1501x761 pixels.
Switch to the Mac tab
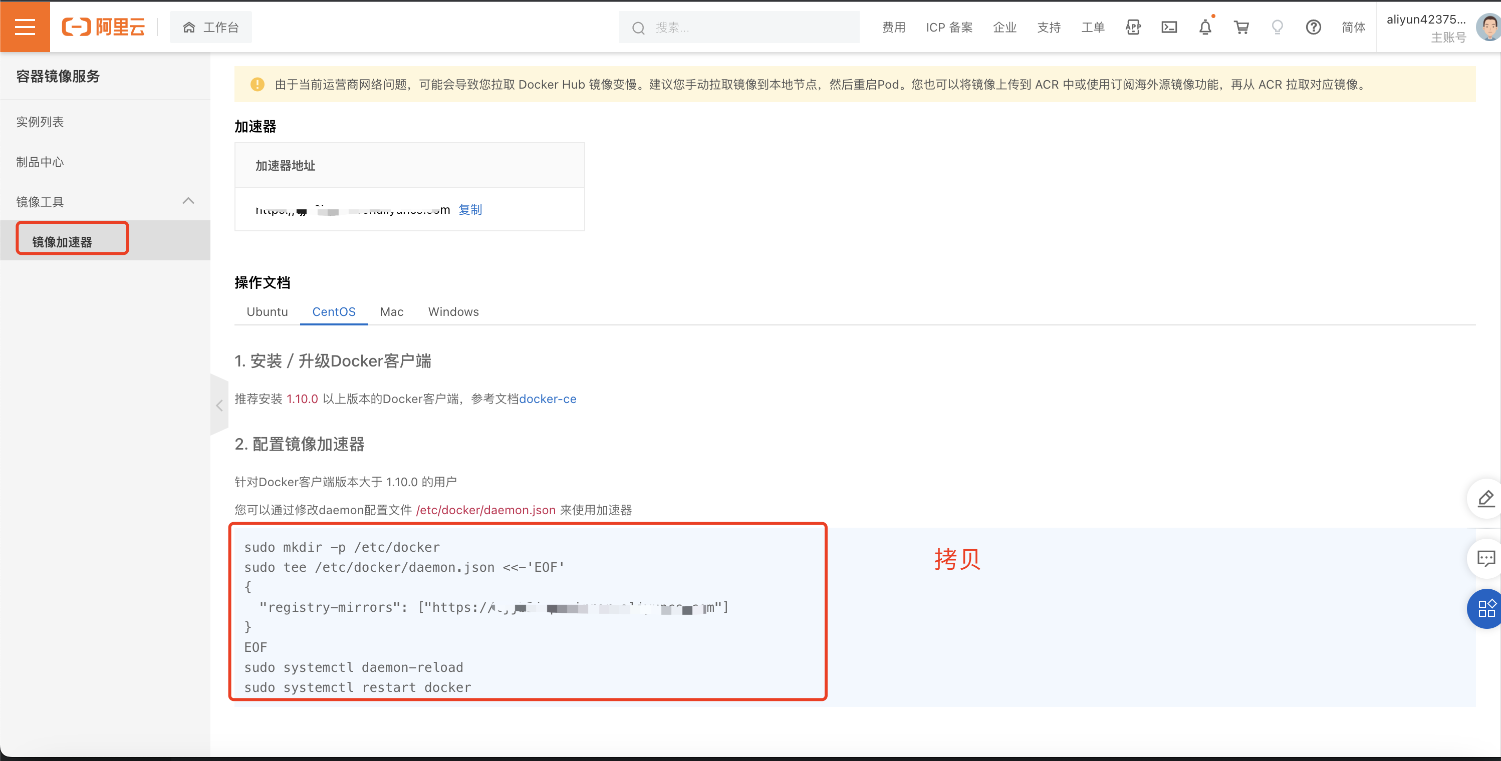pos(391,311)
